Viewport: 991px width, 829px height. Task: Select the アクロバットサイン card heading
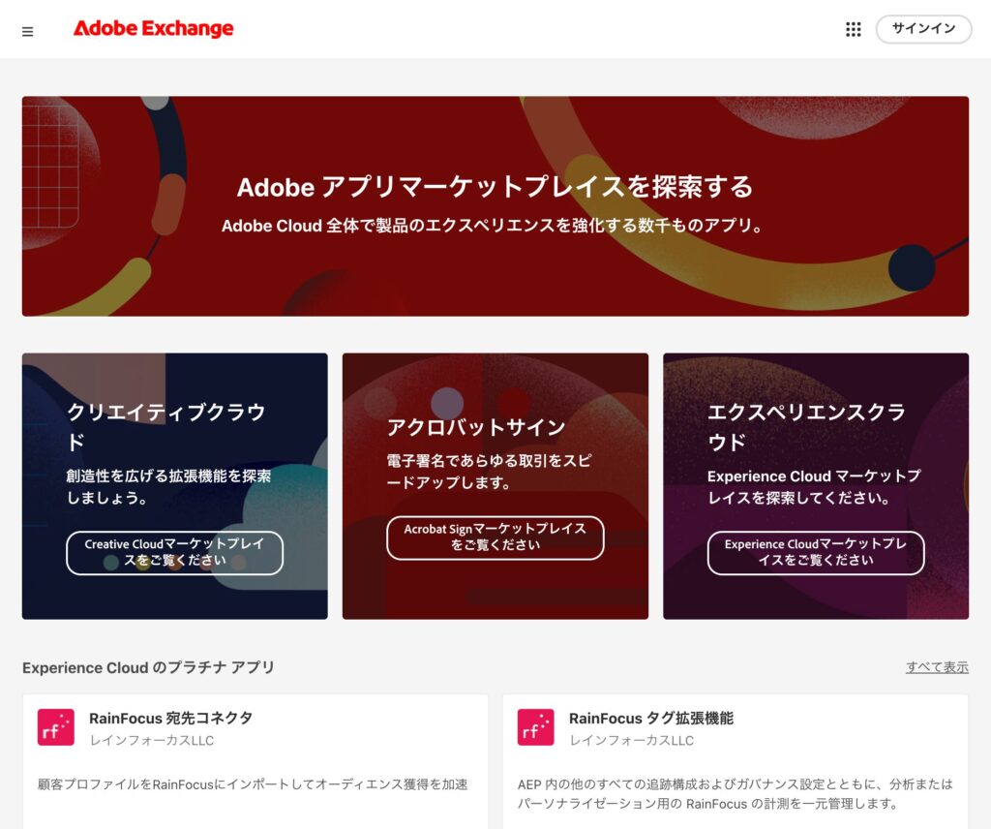point(476,427)
